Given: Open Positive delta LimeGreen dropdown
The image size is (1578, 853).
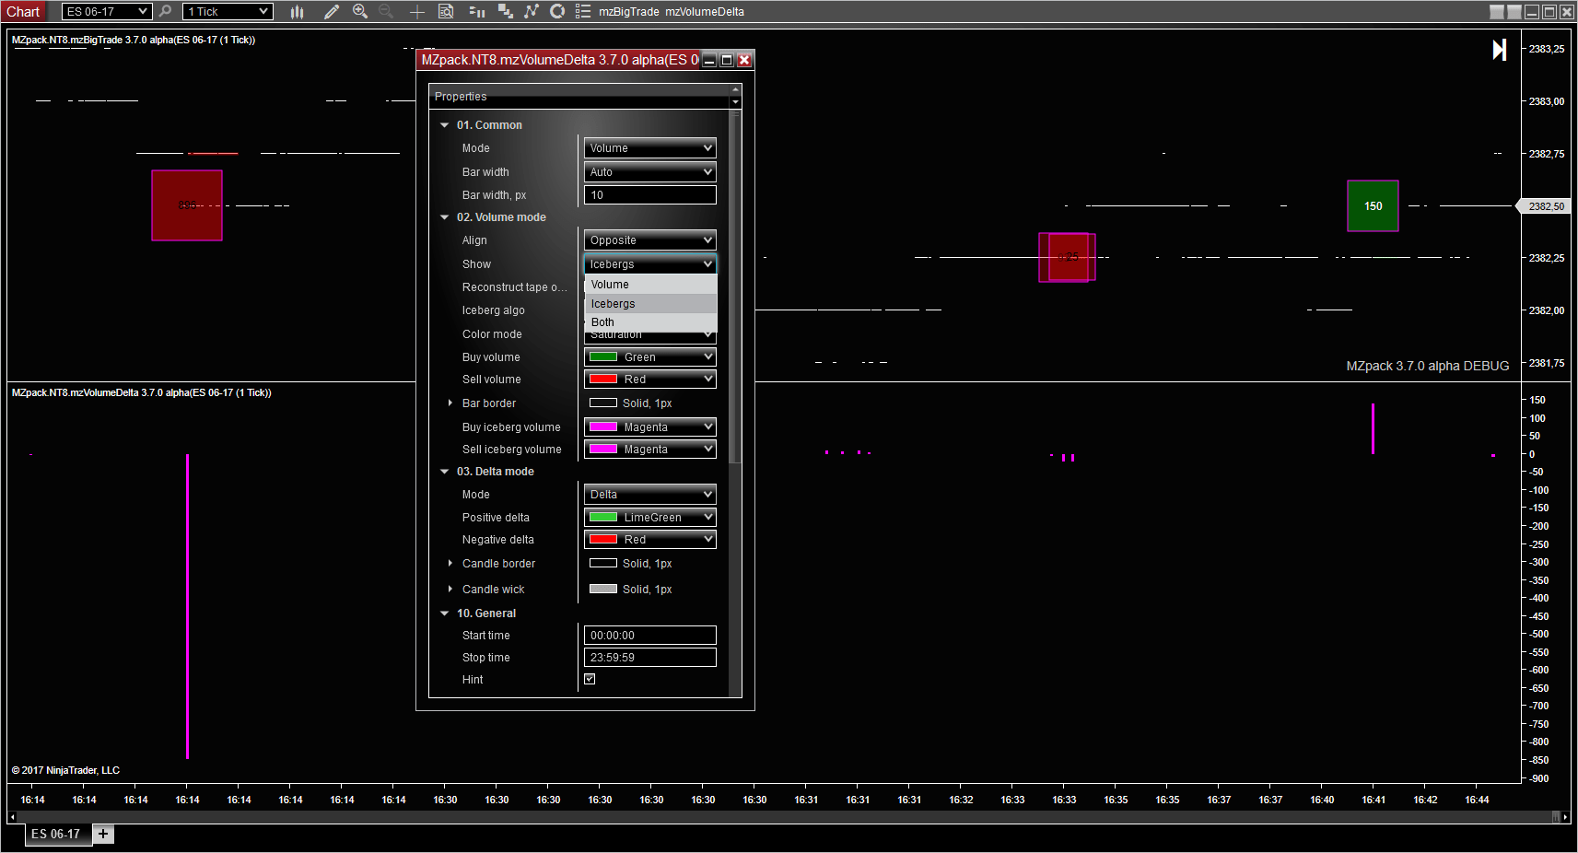Looking at the screenshot, I should coord(650,518).
